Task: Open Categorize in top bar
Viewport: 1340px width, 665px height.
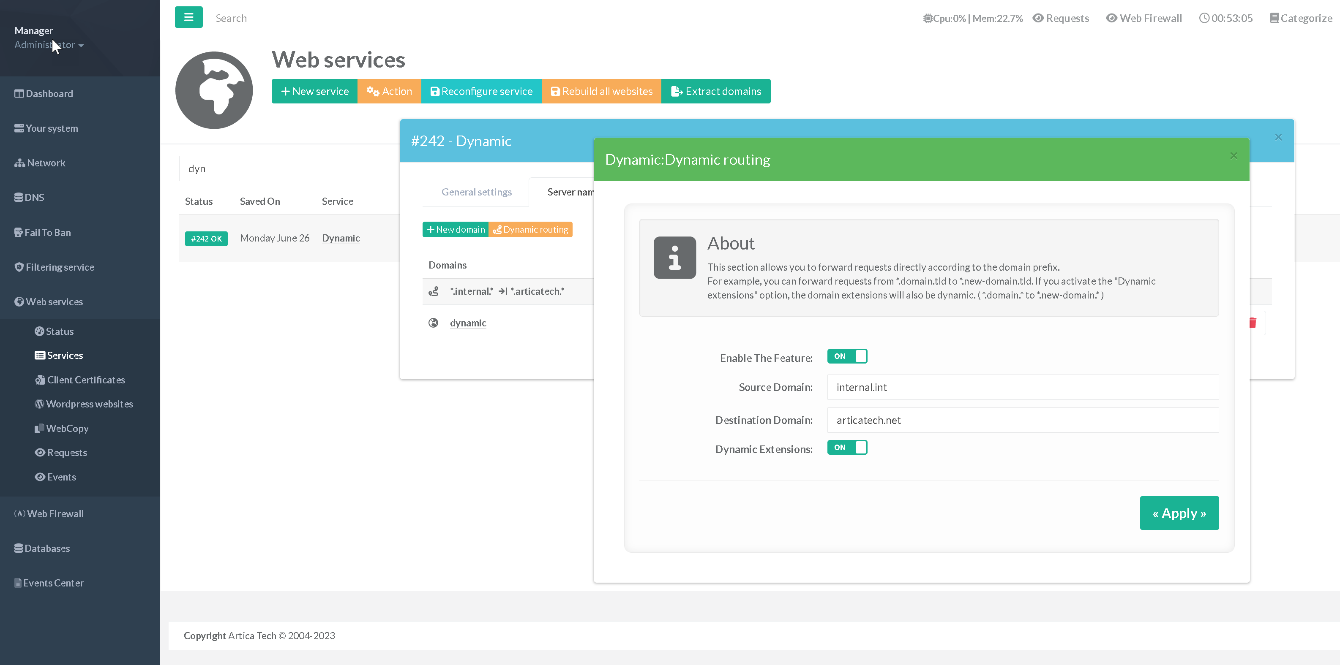Action: [1300, 18]
